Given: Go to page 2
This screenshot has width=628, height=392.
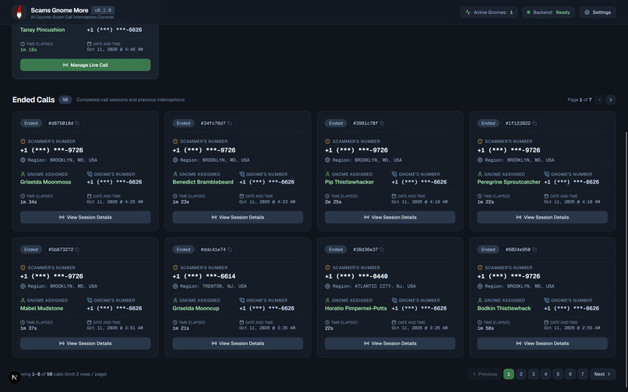Looking at the screenshot, I should (520, 374).
